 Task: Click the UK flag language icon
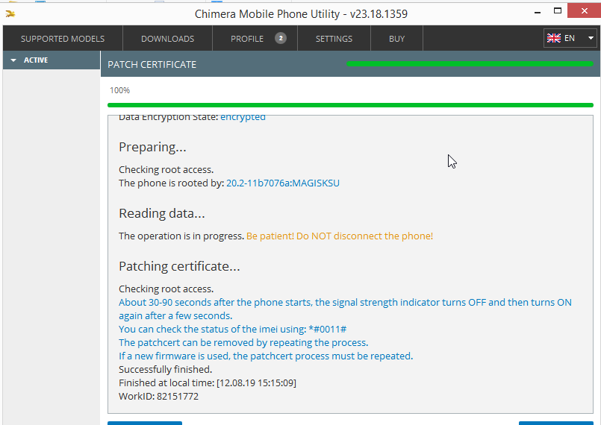click(553, 38)
